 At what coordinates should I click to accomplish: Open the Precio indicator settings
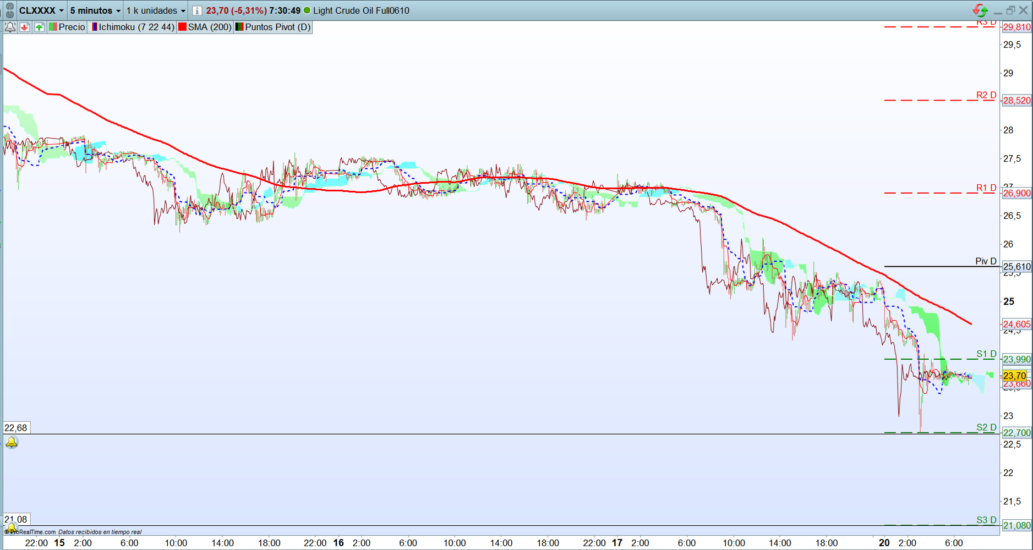tap(67, 27)
